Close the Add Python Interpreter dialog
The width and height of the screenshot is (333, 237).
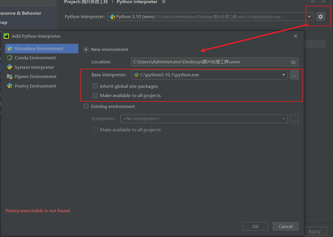[x=296, y=36]
